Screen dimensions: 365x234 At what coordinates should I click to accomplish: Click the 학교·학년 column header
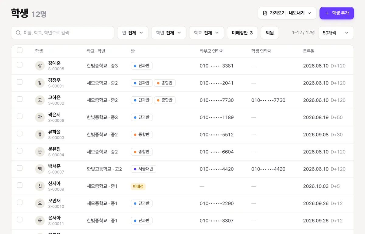[x=96, y=51]
